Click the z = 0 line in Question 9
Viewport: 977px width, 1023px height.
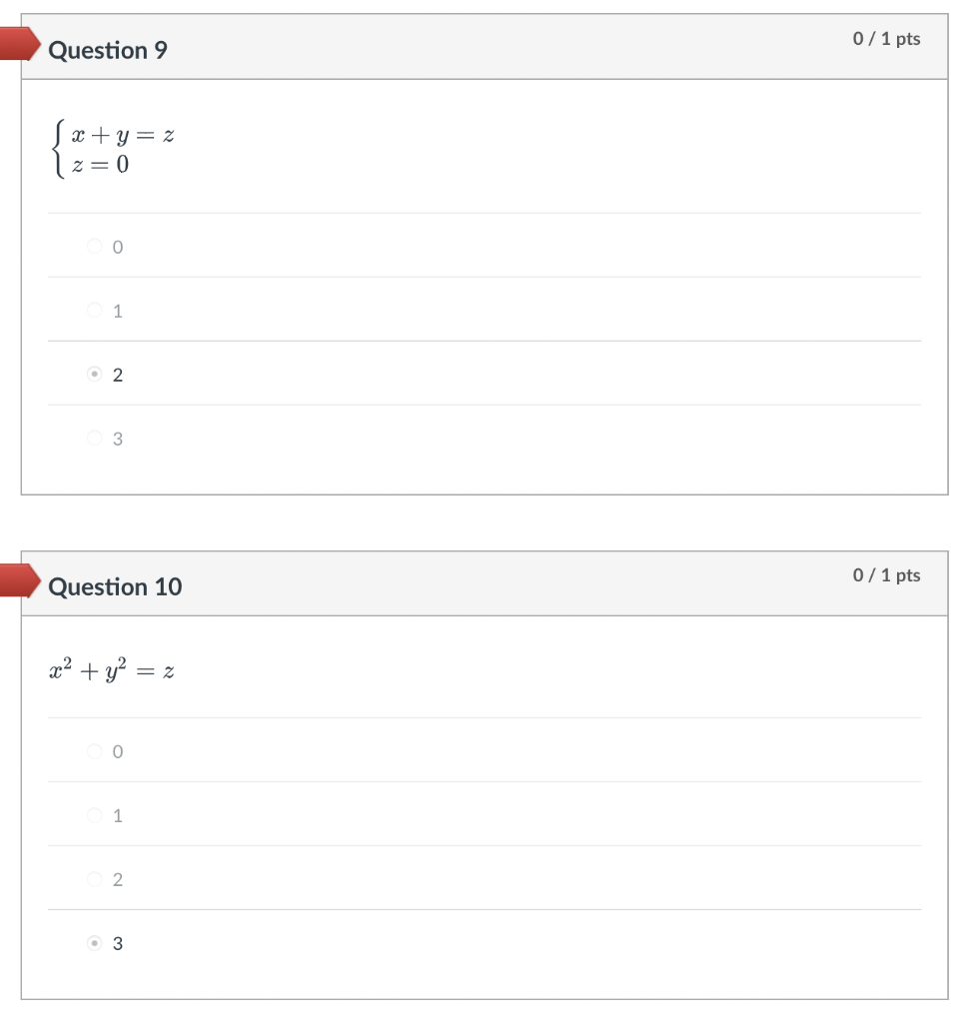(99, 162)
